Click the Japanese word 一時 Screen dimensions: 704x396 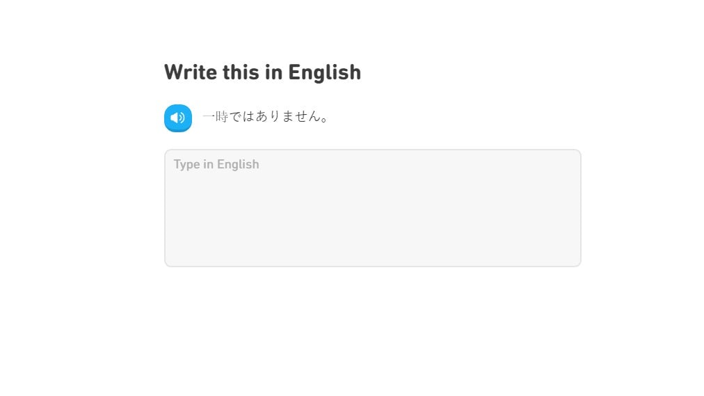click(216, 117)
